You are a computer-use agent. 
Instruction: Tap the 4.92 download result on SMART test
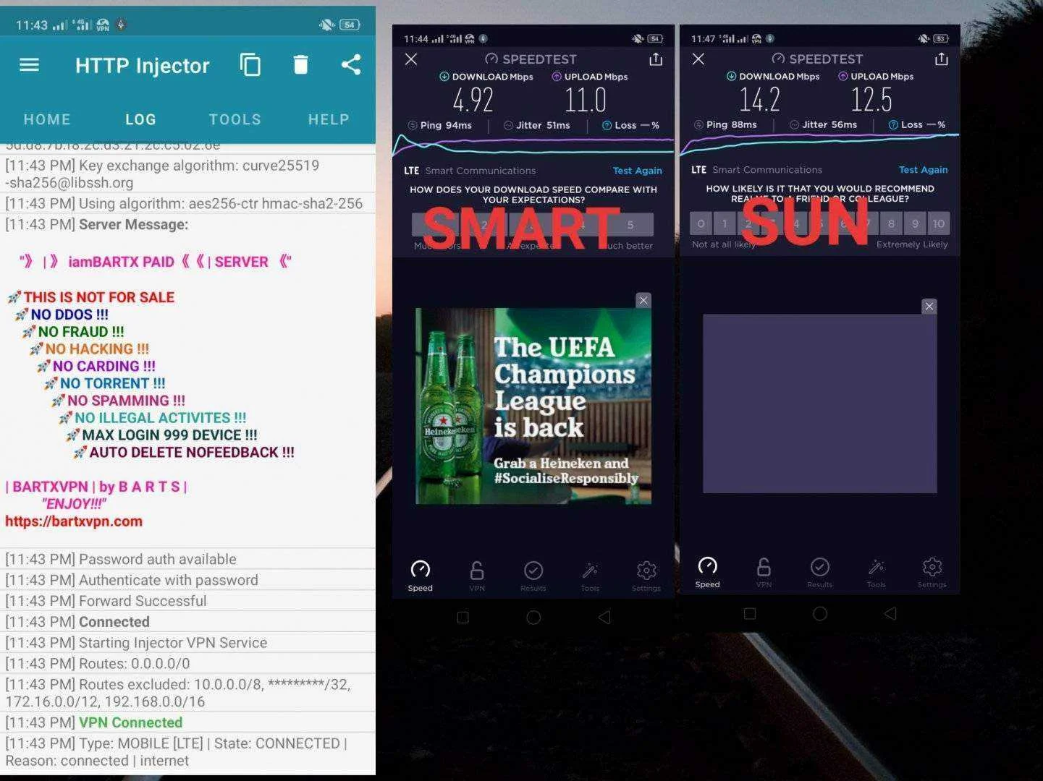(x=473, y=100)
